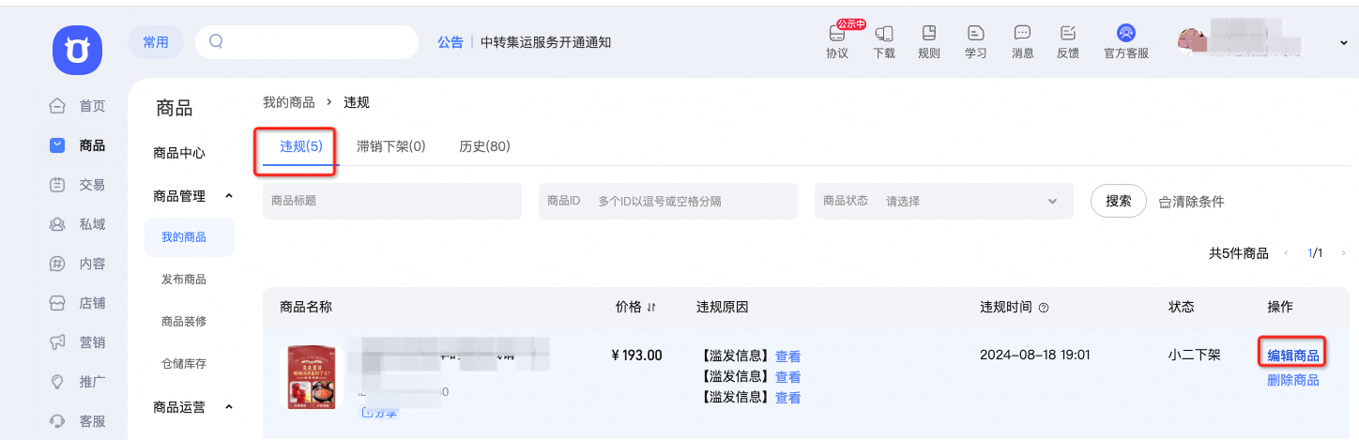The image size is (1359, 440).
Task: Click the 商品标题 input field
Action: coord(392,201)
